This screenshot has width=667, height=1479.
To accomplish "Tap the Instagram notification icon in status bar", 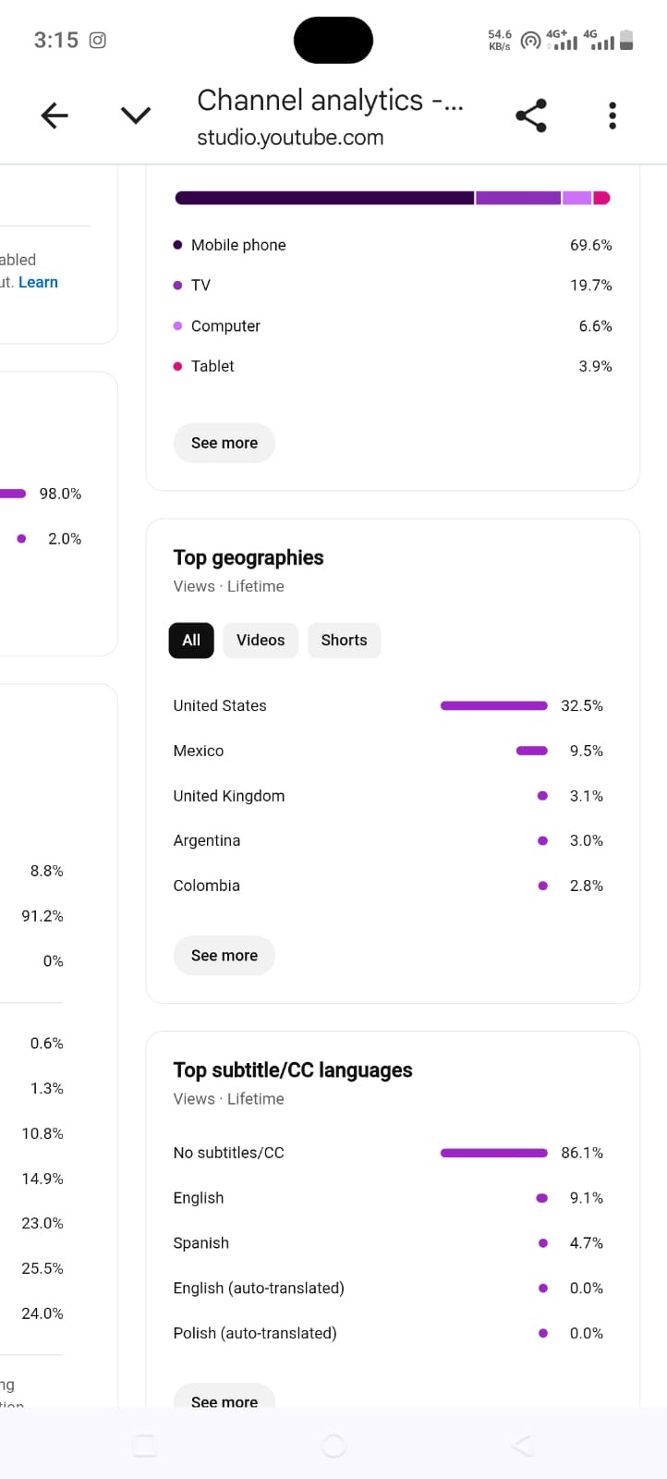I will [x=98, y=40].
